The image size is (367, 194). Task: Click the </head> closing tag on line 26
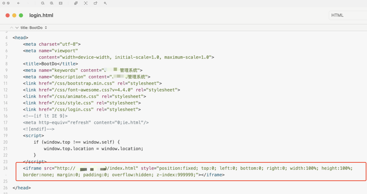tap(21, 188)
